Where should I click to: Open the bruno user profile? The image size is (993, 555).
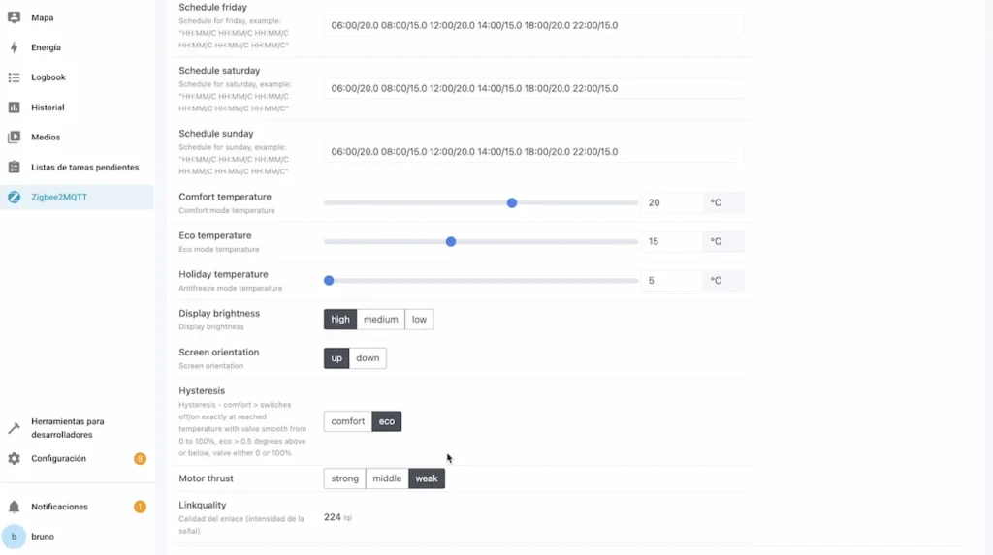[x=41, y=536]
